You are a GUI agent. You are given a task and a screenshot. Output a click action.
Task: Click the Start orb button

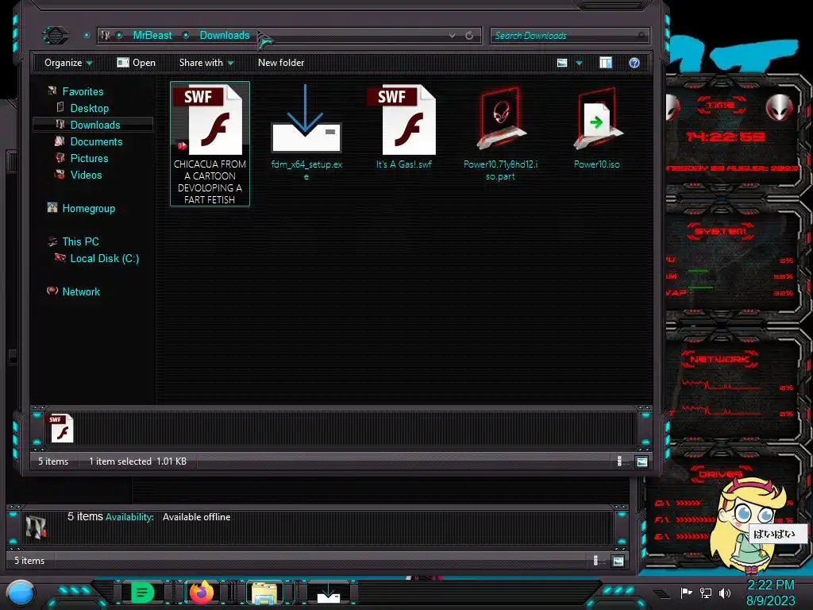[x=21, y=593]
